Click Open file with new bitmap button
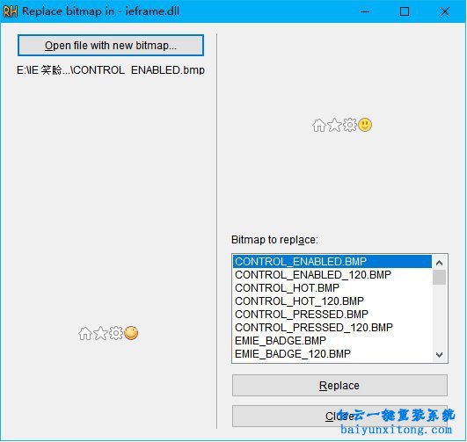467x442 pixels. point(111,45)
